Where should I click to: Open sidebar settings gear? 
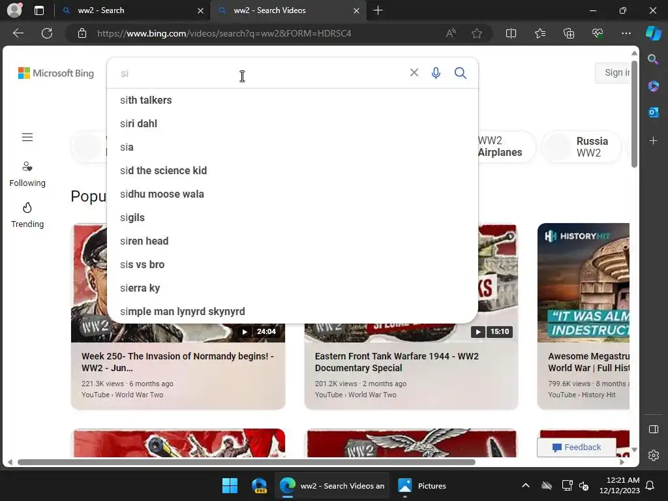(653, 455)
